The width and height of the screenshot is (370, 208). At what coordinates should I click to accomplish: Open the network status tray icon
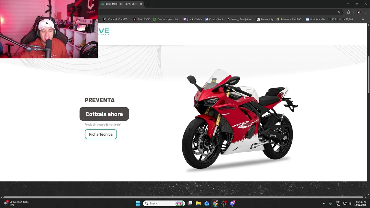(x=345, y=203)
